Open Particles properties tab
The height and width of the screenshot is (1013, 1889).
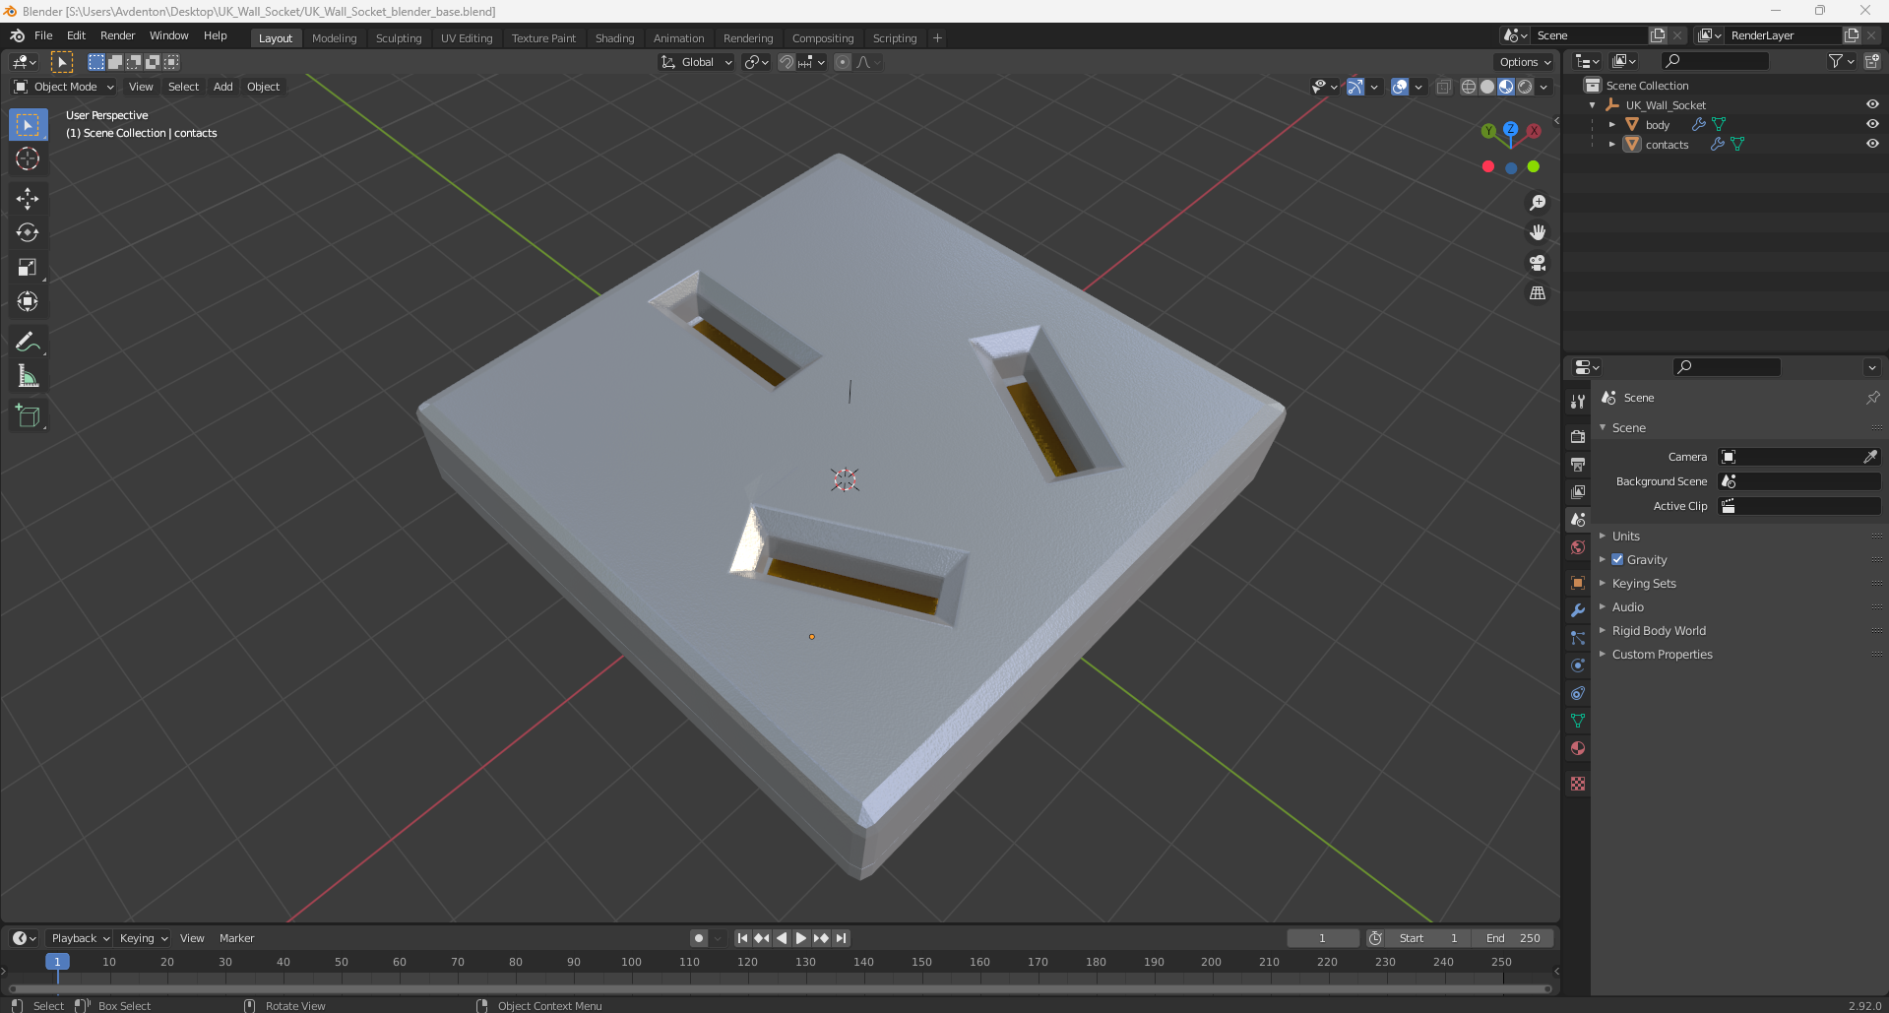(1578, 638)
